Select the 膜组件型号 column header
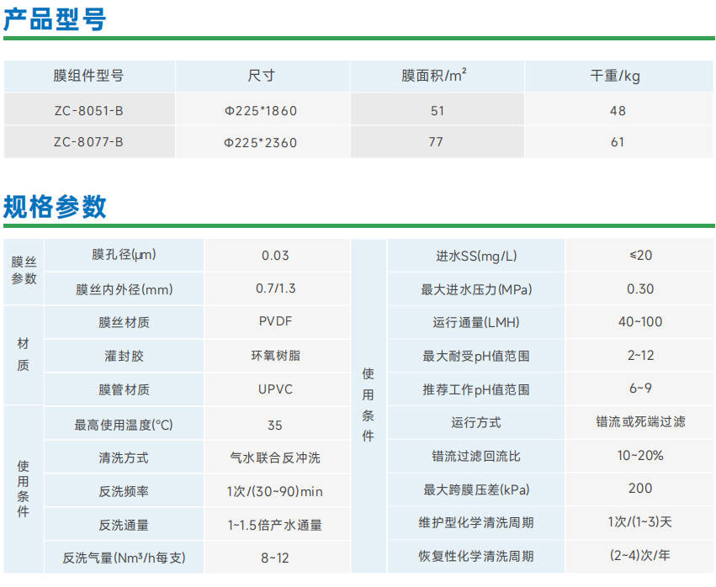 coord(88,76)
